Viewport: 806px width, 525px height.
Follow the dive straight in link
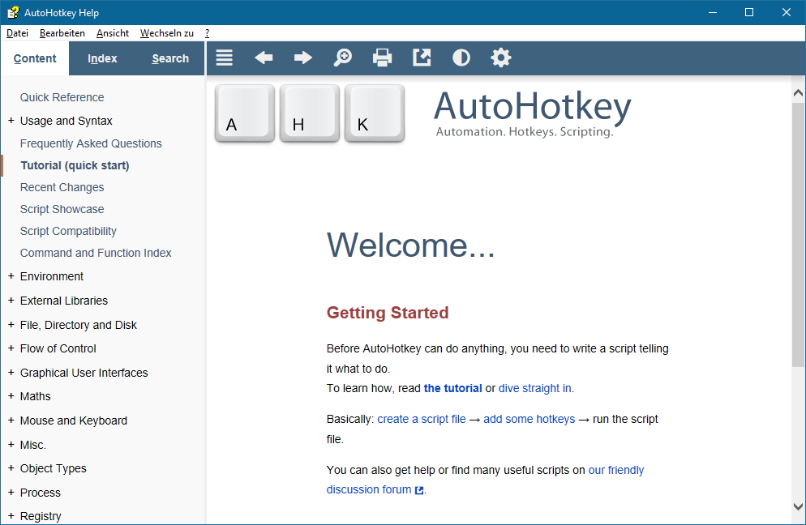point(535,388)
